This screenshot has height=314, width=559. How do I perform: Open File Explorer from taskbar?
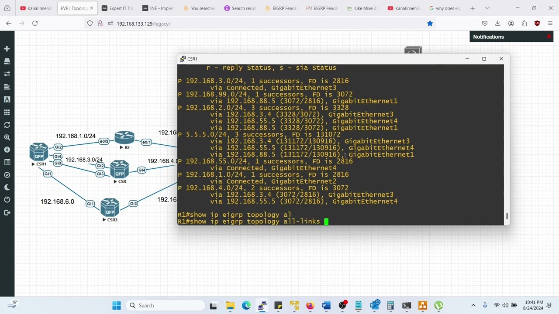230,306
